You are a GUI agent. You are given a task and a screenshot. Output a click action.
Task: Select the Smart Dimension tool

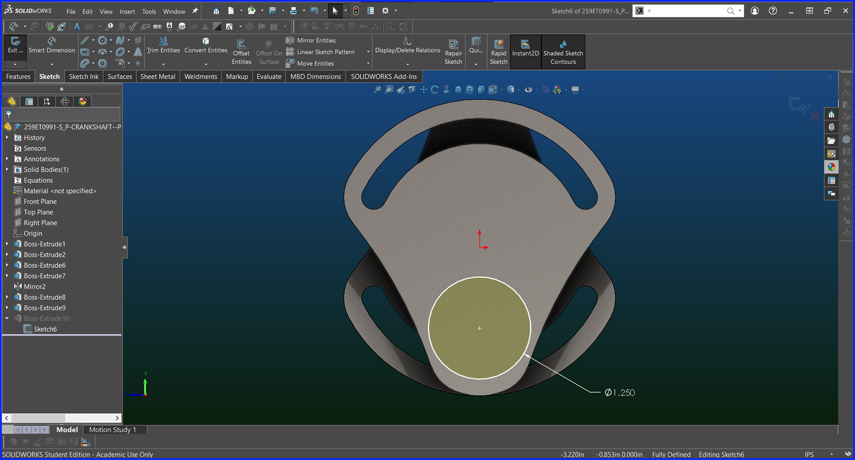pyautogui.click(x=52, y=45)
